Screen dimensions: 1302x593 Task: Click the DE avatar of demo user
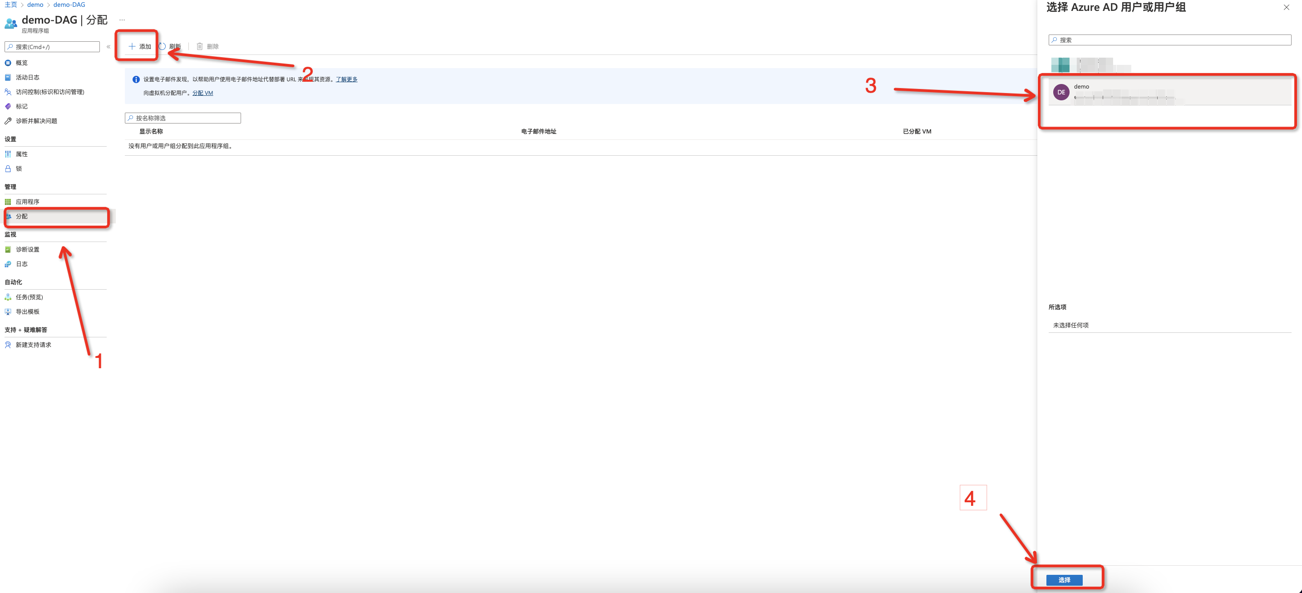pos(1061,93)
